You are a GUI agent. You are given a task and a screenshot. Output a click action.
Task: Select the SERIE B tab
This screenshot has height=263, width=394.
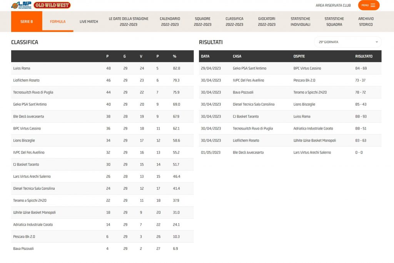coord(27,22)
